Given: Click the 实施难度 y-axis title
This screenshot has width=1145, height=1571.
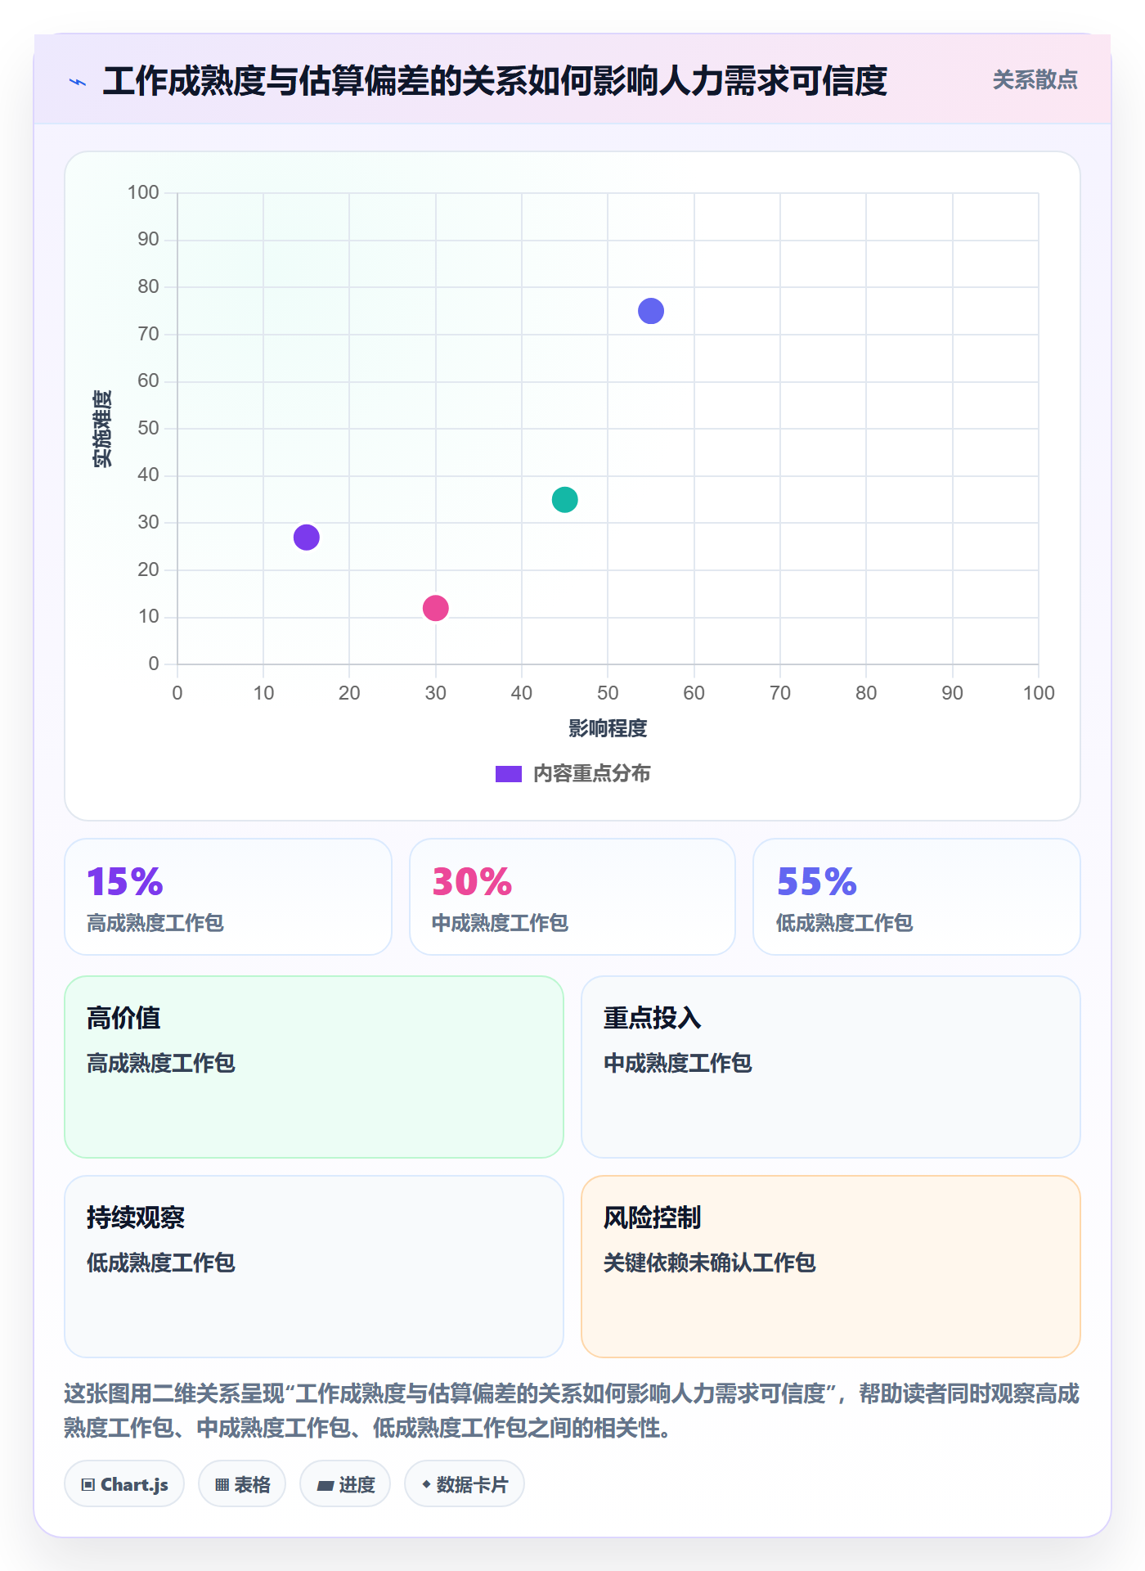Looking at the screenshot, I should [x=102, y=429].
